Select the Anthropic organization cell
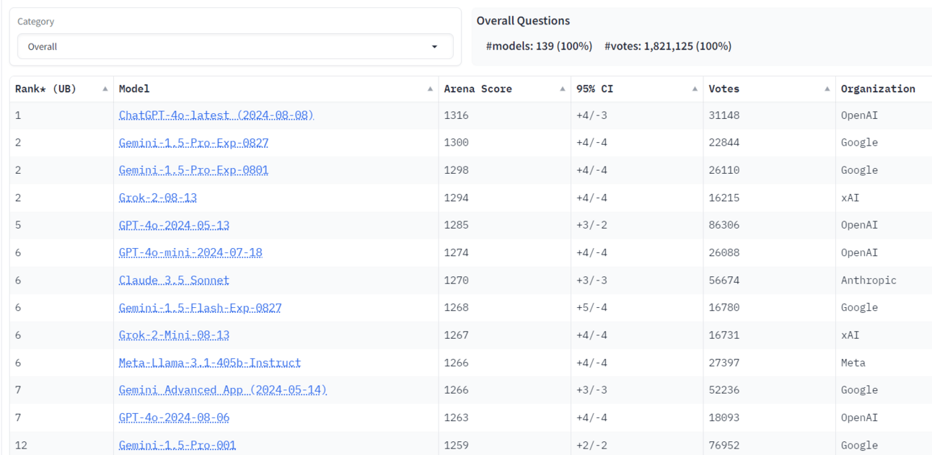932x455 pixels. point(884,280)
